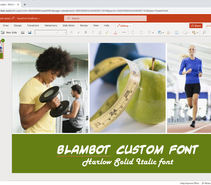The width and height of the screenshot is (211, 185).
Task: Open the Design tab
Action: click(x=18, y=25)
